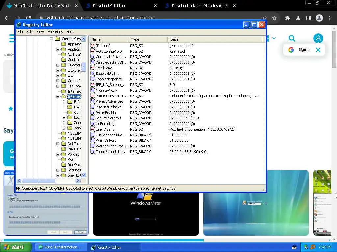The image size is (337, 252).
Task: Click Vista Transformation taskbar button
Action: click(x=61, y=247)
